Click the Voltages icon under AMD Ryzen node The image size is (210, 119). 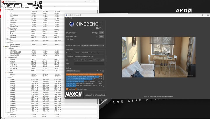pos(7,48)
